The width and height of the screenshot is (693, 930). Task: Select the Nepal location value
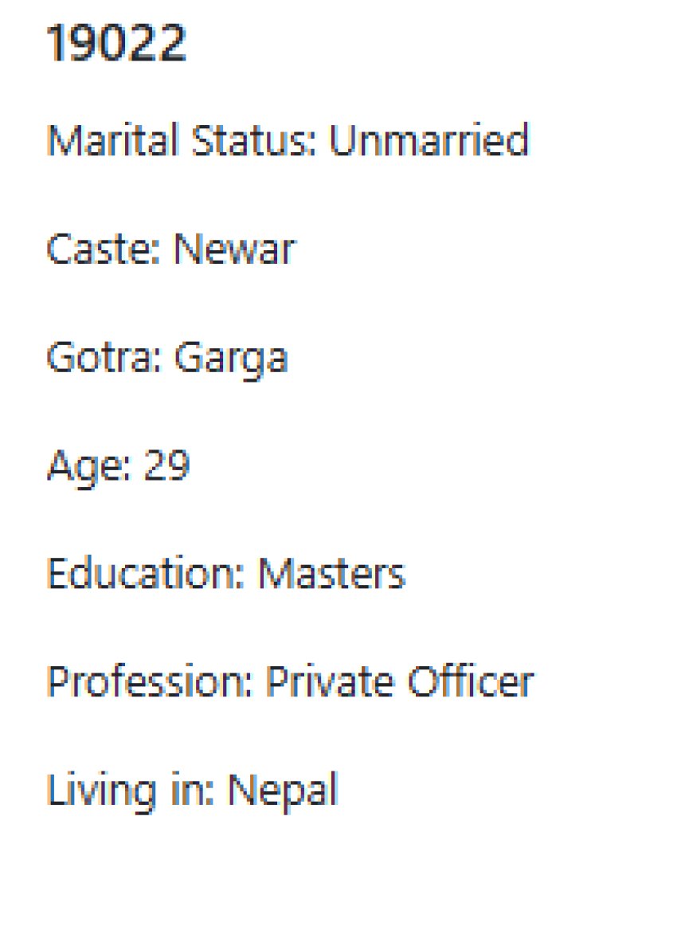[x=283, y=791]
